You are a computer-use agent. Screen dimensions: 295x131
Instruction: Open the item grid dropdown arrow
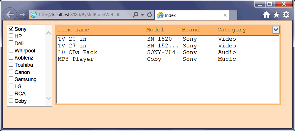(x=276, y=30)
